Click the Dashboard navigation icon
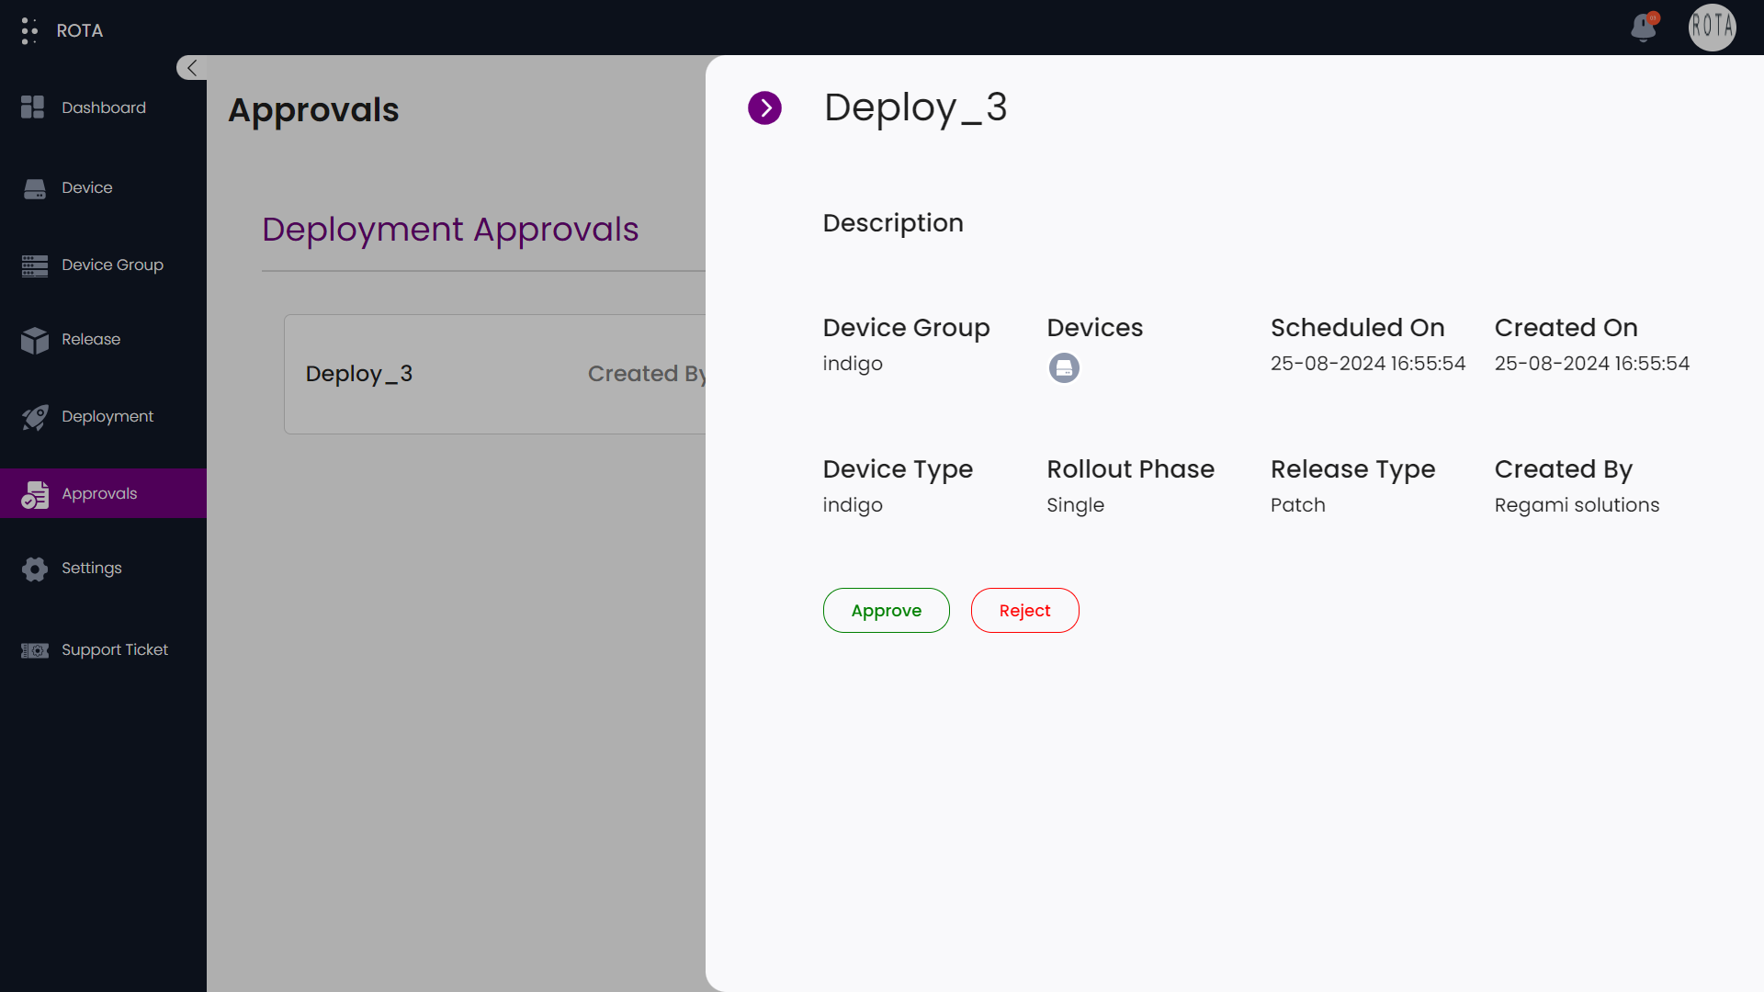The image size is (1764, 992). click(33, 107)
